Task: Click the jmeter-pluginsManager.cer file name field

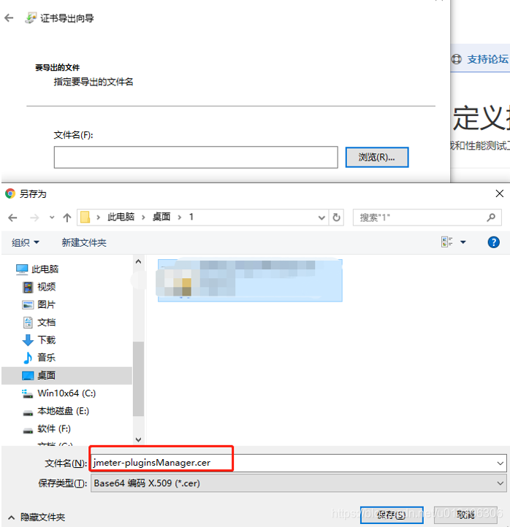Action: click(298, 463)
